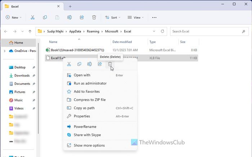
Task: Select Compress to ZIP file
Action: (x=100, y=100)
